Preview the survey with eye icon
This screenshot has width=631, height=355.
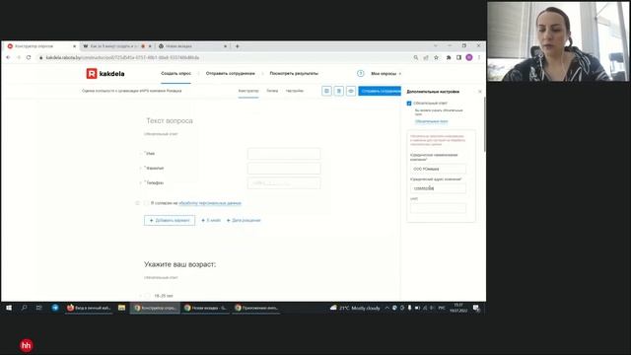[351, 91]
